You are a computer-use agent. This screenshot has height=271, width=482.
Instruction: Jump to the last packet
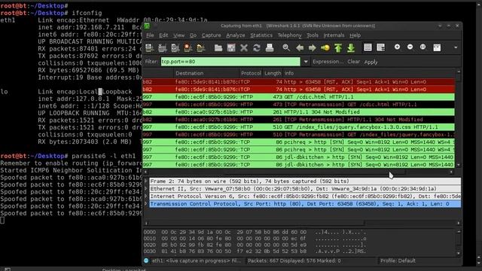pyautogui.click(x=351, y=47)
